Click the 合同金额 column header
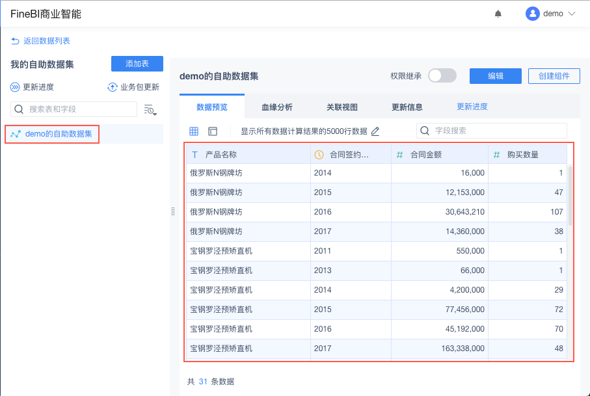Image resolution: width=590 pixels, height=396 pixels. pyautogui.click(x=440, y=155)
